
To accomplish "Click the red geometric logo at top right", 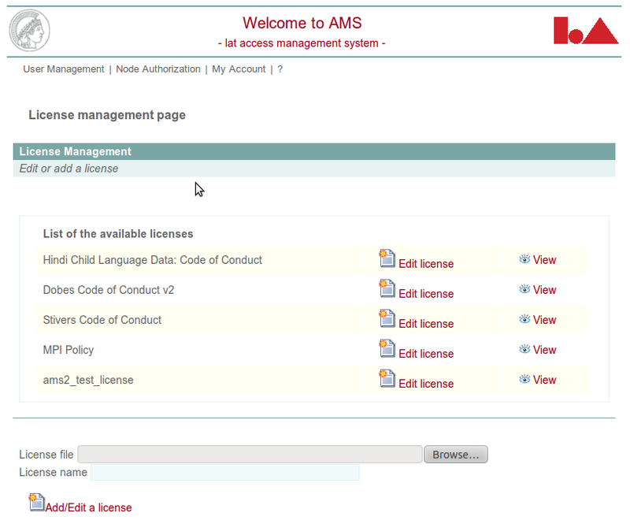I will (x=584, y=31).
